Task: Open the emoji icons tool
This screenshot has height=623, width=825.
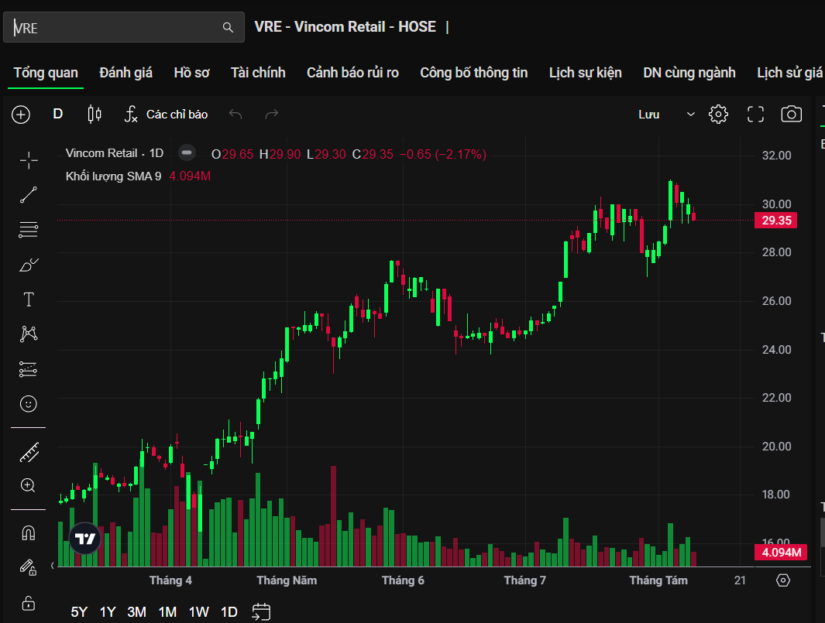Action: coord(29,404)
